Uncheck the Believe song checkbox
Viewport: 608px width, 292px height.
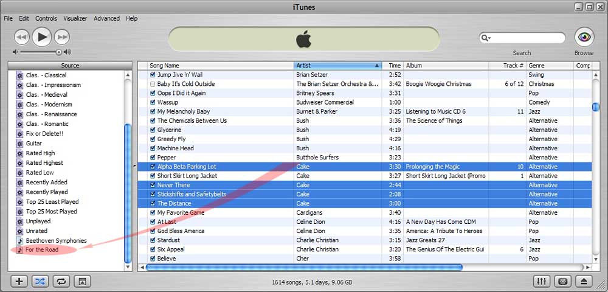click(153, 259)
